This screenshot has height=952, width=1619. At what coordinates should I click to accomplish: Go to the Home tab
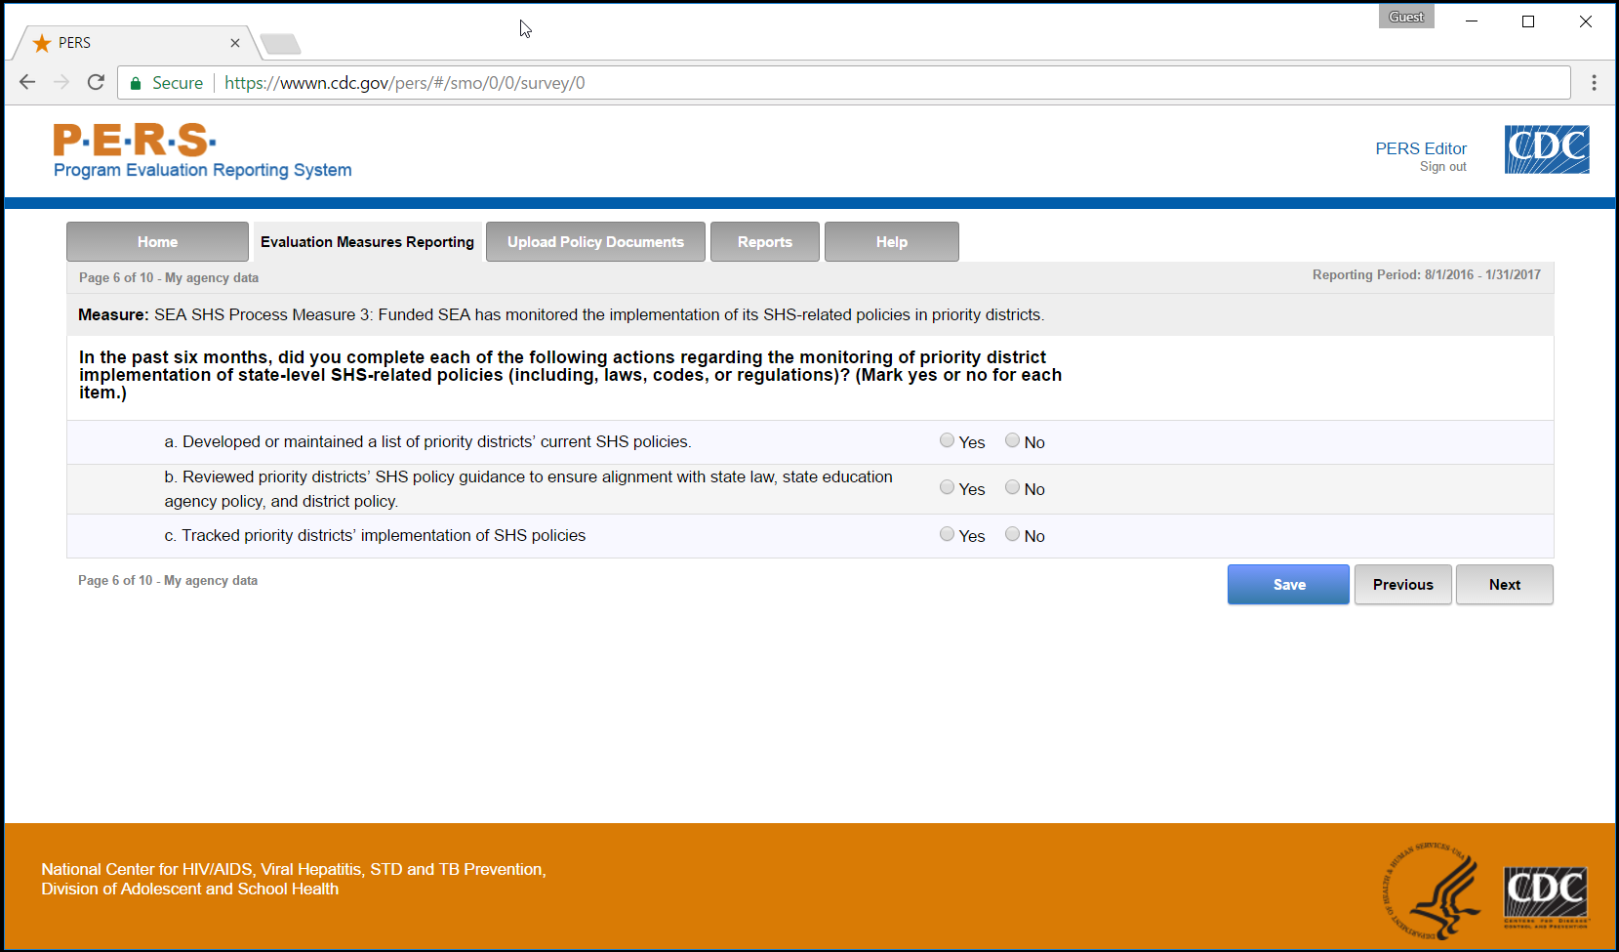pyautogui.click(x=157, y=241)
